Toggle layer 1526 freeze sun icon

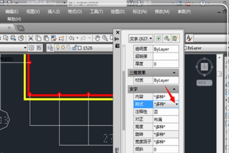(63, 47)
